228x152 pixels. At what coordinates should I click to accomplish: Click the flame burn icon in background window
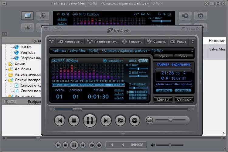pyautogui.click(x=200, y=16)
